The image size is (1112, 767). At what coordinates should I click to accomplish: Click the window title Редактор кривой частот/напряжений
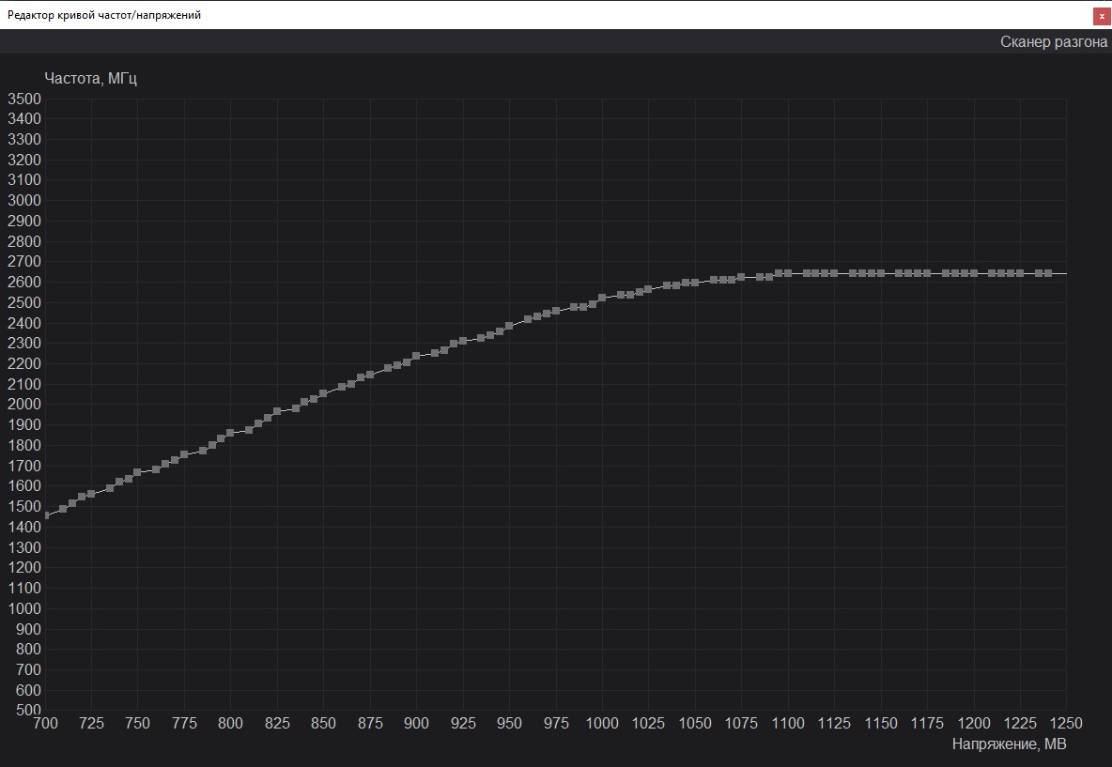tap(104, 15)
